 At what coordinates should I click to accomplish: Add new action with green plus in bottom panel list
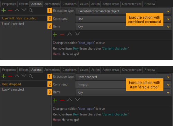click(x=3, y=76)
